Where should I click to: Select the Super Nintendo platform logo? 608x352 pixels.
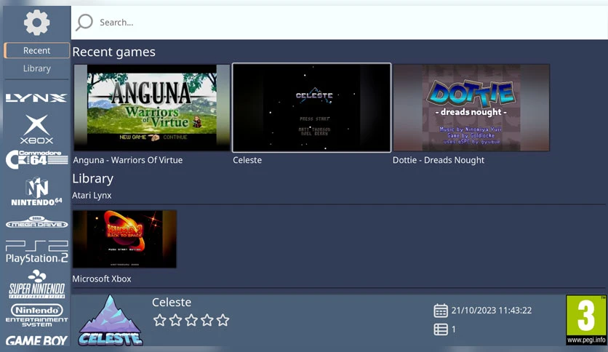point(37,284)
